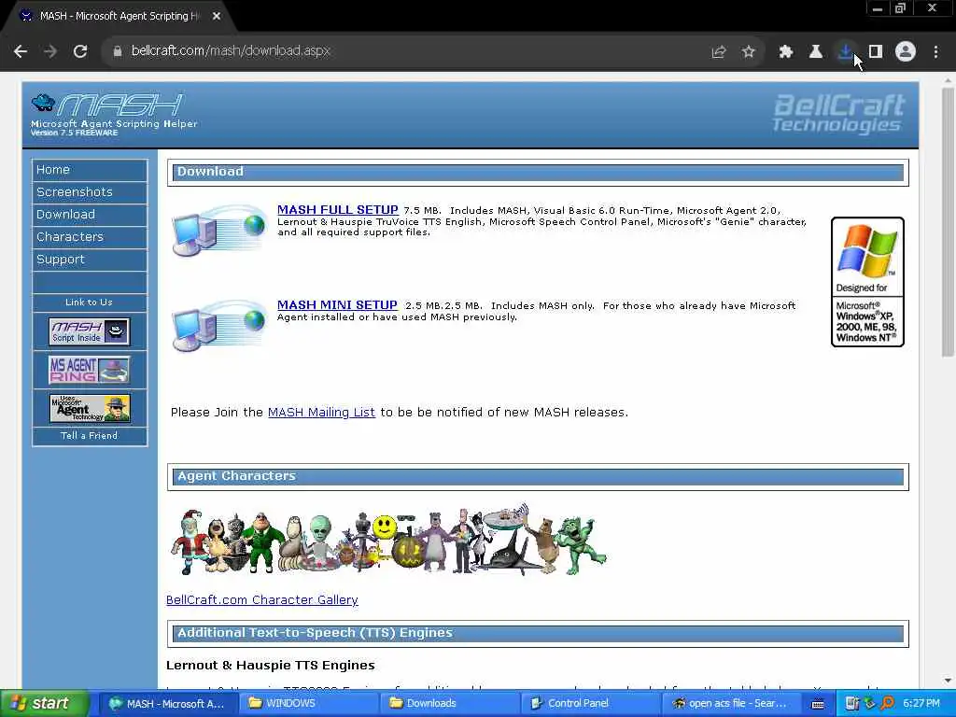Click the keyboard icon on the taskbar
Screen dimensions: 956x717
tap(818, 704)
